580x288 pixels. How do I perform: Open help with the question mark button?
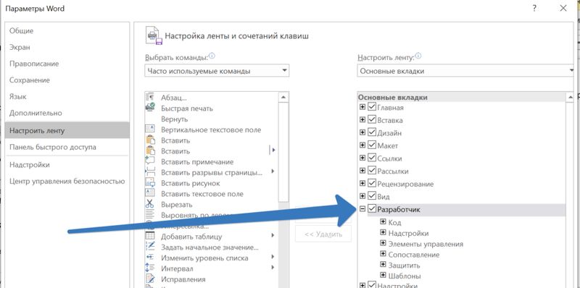pos(534,8)
